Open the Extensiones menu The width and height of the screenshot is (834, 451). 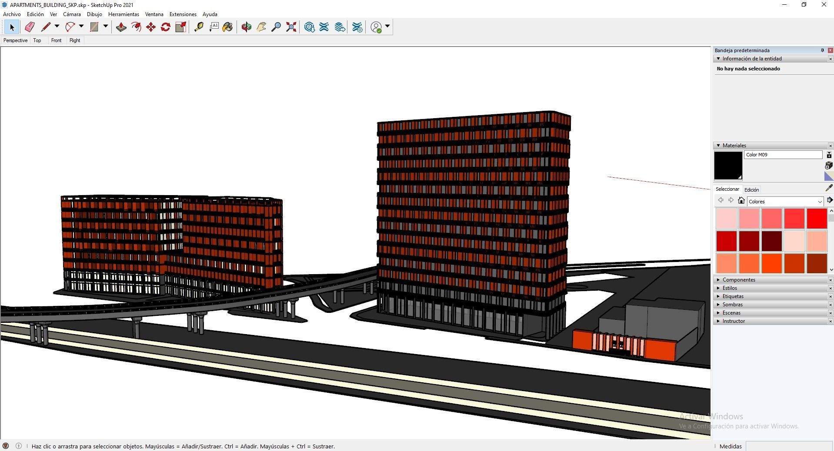pyautogui.click(x=183, y=14)
